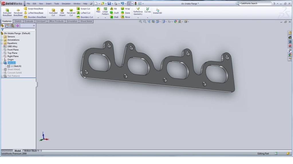Expand the Annotations tree node
Image resolution: width=293 pixels, height=164 pixels.
tap(2, 40)
